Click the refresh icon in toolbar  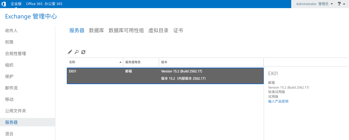click(x=83, y=52)
